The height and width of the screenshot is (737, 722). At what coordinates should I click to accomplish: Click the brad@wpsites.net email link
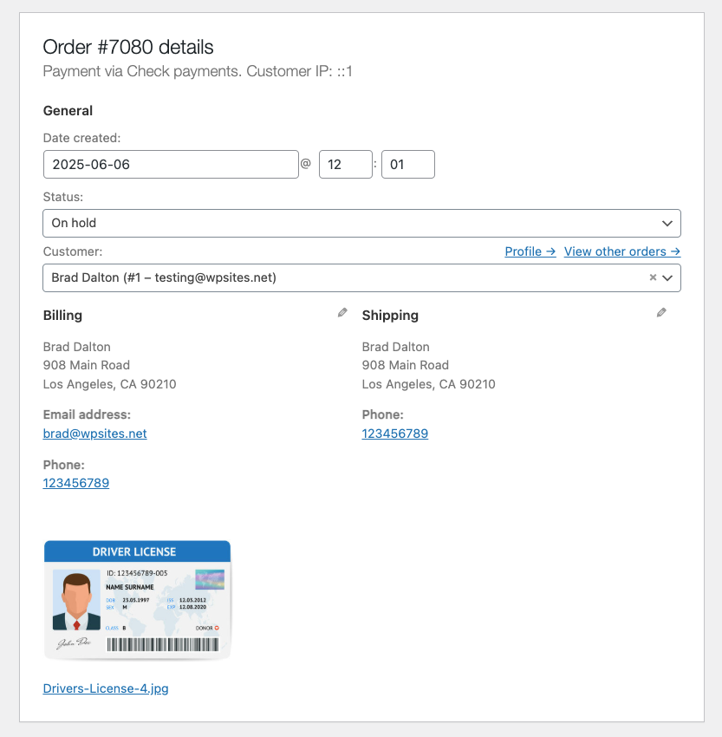pyautogui.click(x=94, y=434)
